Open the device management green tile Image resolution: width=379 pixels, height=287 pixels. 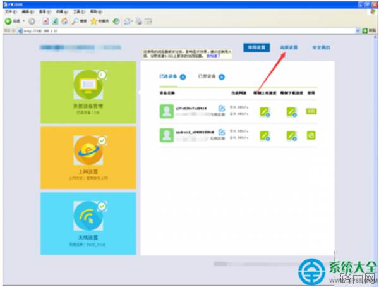pos(88,92)
